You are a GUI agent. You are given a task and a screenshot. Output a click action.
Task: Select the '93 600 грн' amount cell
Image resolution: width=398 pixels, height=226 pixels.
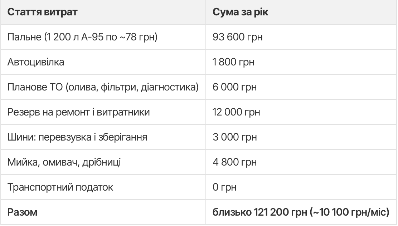[301, 37]
